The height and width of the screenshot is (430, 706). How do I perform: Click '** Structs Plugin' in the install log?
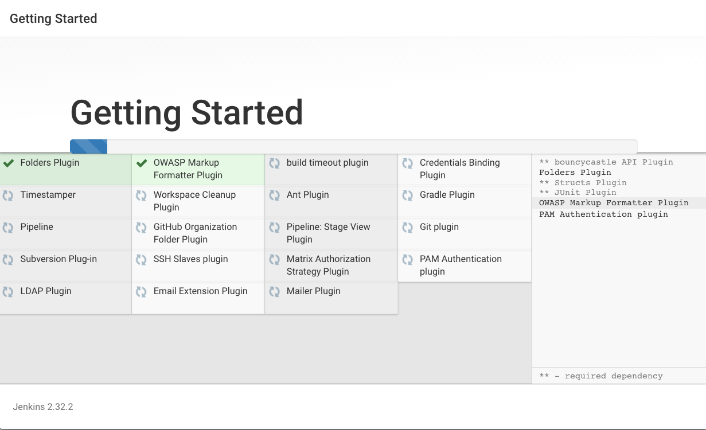pos(583,183)
